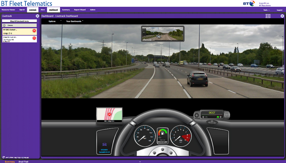The width and height of the screenshot is (286, 163).
Task: Click Map All Livetrack Items button
Action: (20, 21)
